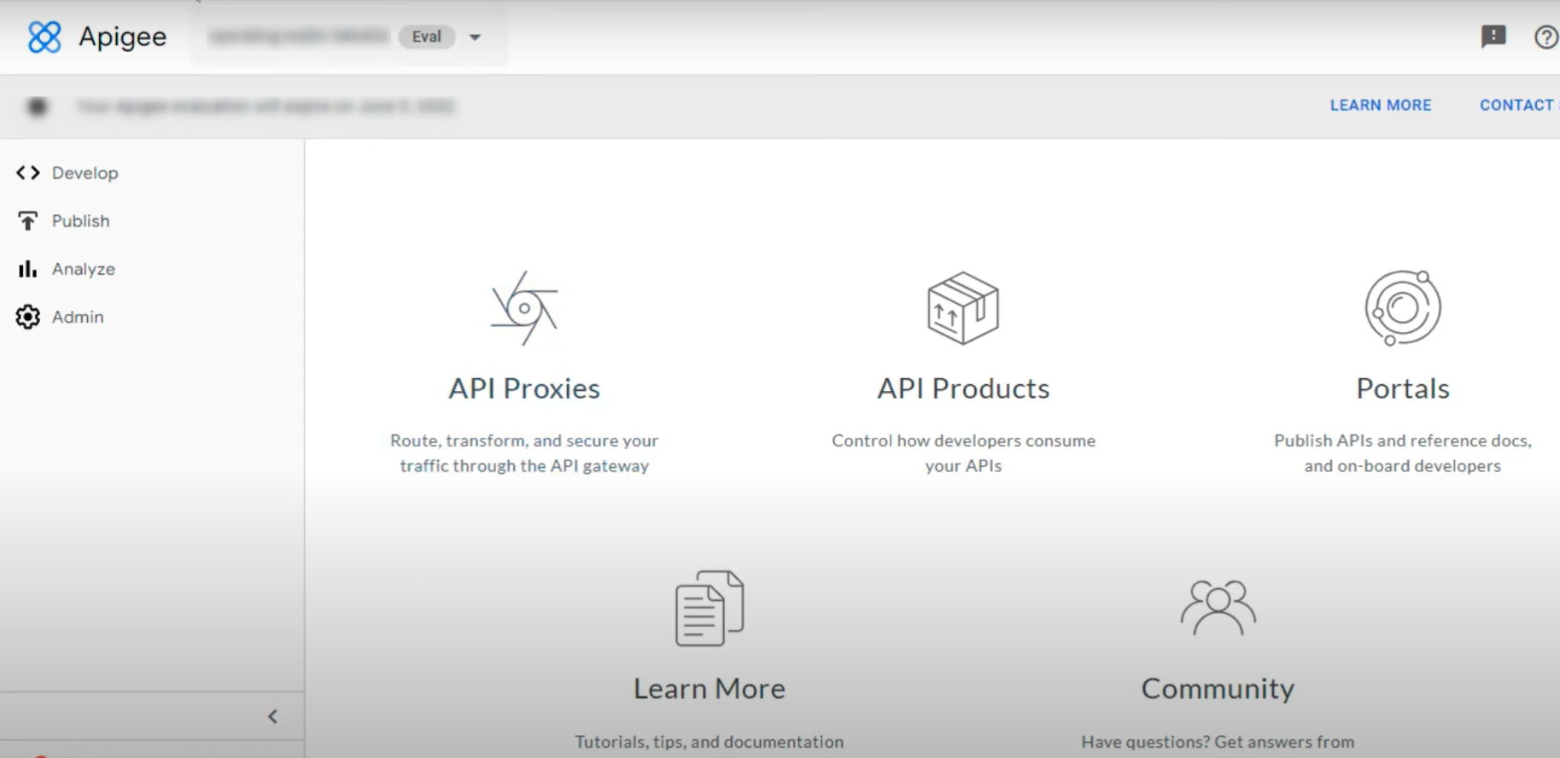
Task: Click the Apigee logo icon
Action: click(x=44, y=37)
